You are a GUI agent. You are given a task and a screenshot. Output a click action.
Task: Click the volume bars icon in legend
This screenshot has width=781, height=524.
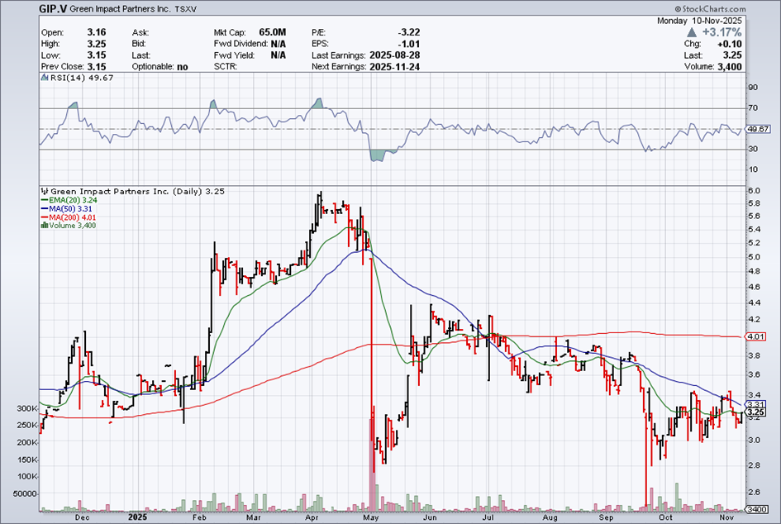45,226
